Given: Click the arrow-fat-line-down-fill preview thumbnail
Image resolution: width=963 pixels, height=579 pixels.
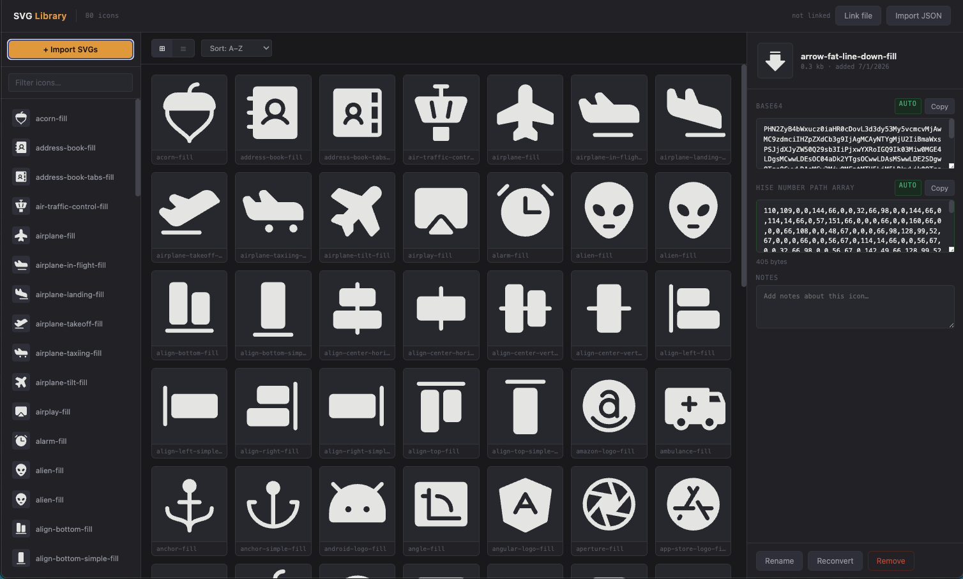Looking at the screenshot, I should coord(775,61).
